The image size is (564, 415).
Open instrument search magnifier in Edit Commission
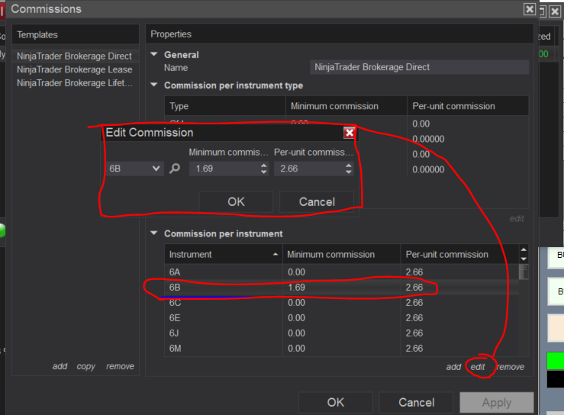pyautogui.click(x=175, y=169)
